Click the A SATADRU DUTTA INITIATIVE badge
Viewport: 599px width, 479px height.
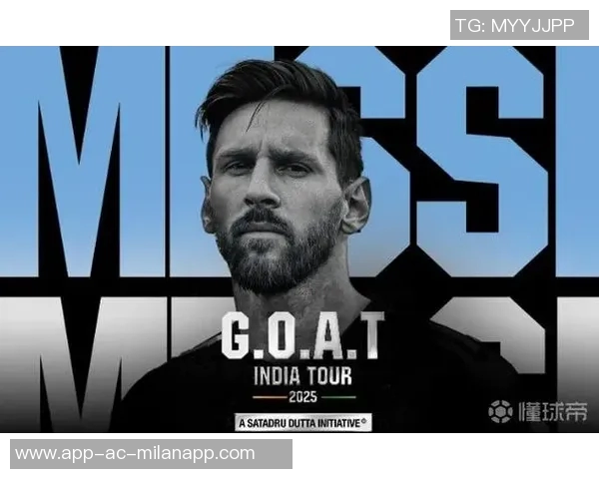click(x=302, y=423)
